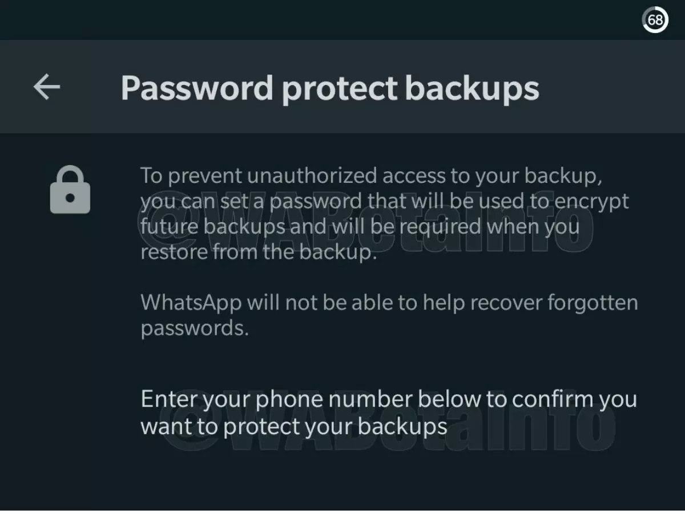Viewport: 685px width, 514px height.
Task: Click the encrypt future backups sentence
Action: (384, 201)
